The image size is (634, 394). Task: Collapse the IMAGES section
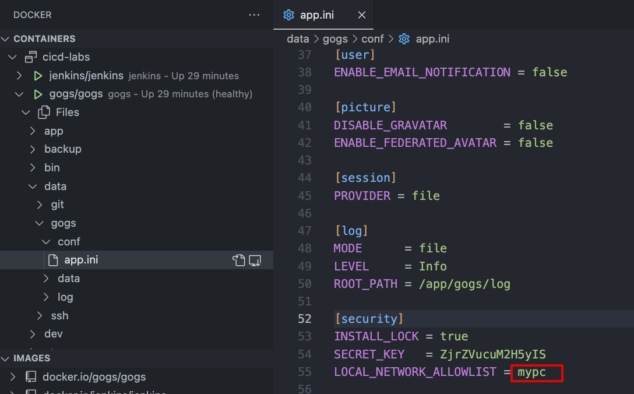coord(5,358)
